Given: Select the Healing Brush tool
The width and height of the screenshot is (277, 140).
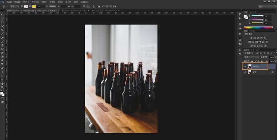Looking at the screenshot, I should [x=2, y=38].
